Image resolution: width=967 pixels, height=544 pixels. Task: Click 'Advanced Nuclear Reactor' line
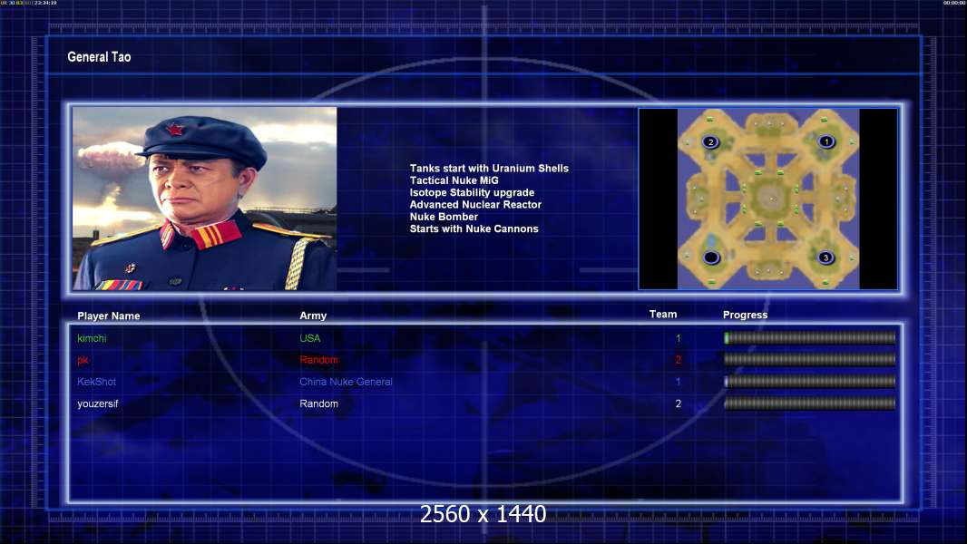[475, 205]
